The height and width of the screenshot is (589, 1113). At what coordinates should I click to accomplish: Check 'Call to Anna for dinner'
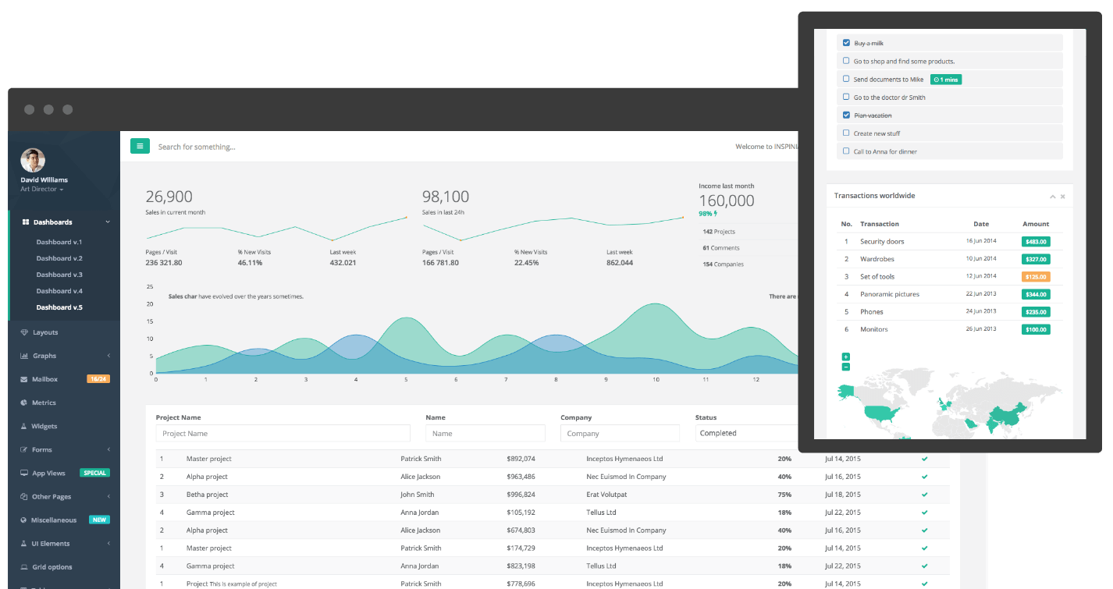tap(846, 151)
